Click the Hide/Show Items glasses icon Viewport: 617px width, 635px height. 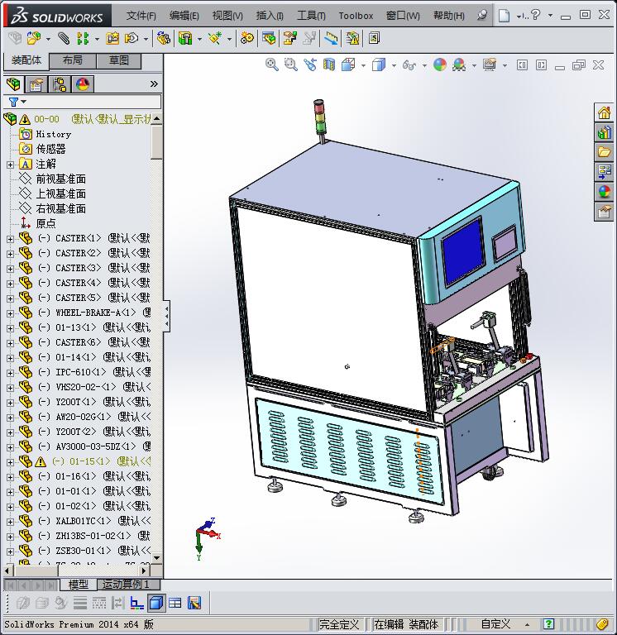409,64
